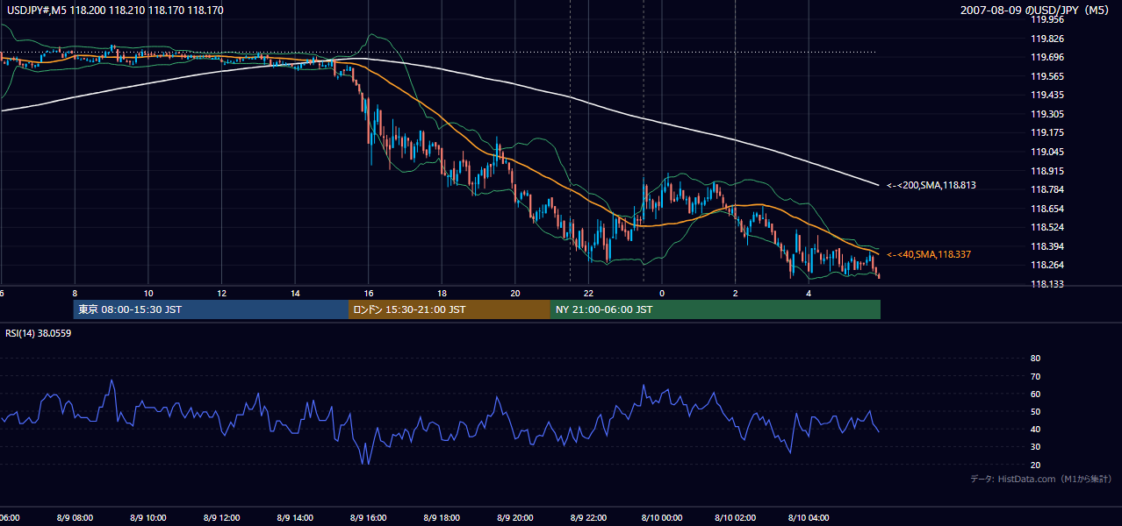Click hour label 0 on the price chart axis
The image size is (1122, 526).
point(662,293)
